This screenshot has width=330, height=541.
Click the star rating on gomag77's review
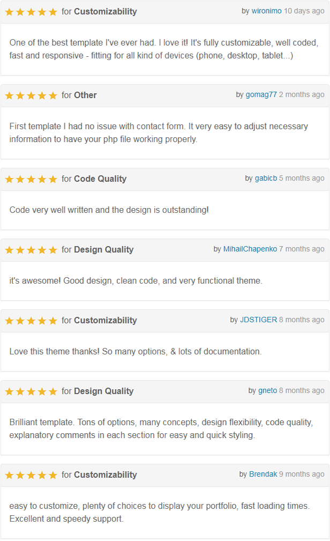coord(31,95)
